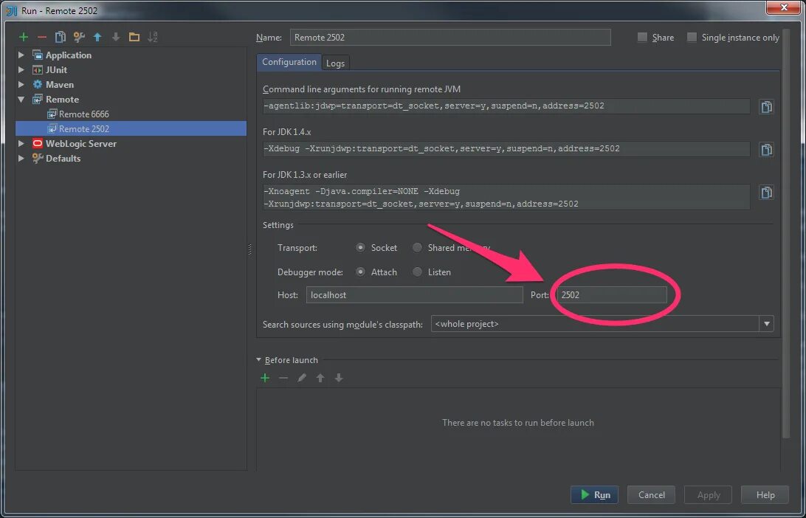Viewport: 806px width, 518px height.
Task: Click the JDK 1.3.x Xnoagent arguments field
Action: (506, 197)
